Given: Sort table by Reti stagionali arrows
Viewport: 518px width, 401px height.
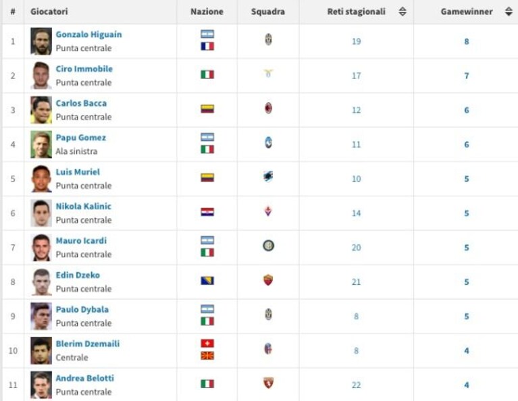Looking at the screenshot, I should click(403, 11).
